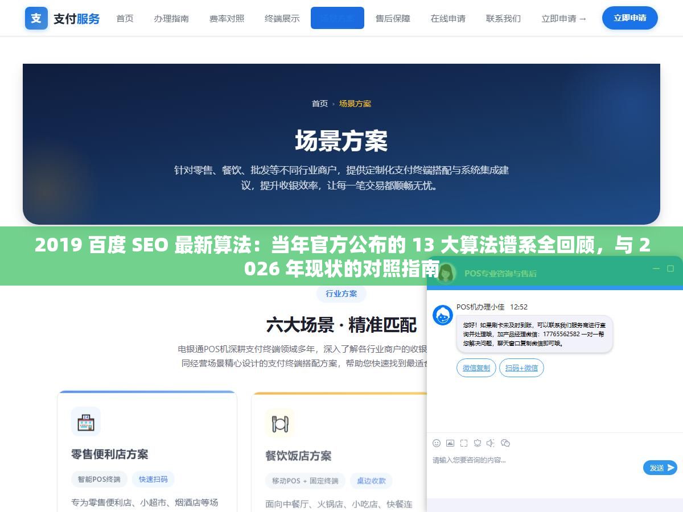Open the 办理指南 nav item
The height and width of the screenshot is (512, 683).
[171, 18]
